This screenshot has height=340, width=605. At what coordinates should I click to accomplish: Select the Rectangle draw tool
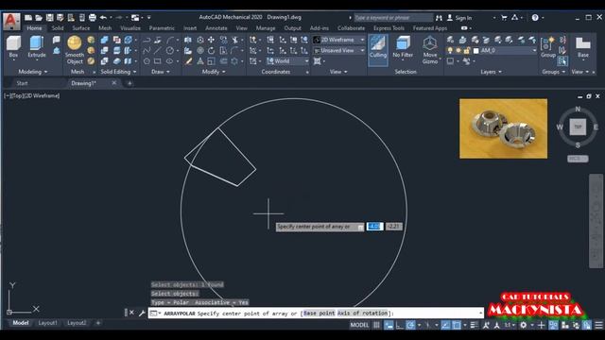(x=158, y=61)
